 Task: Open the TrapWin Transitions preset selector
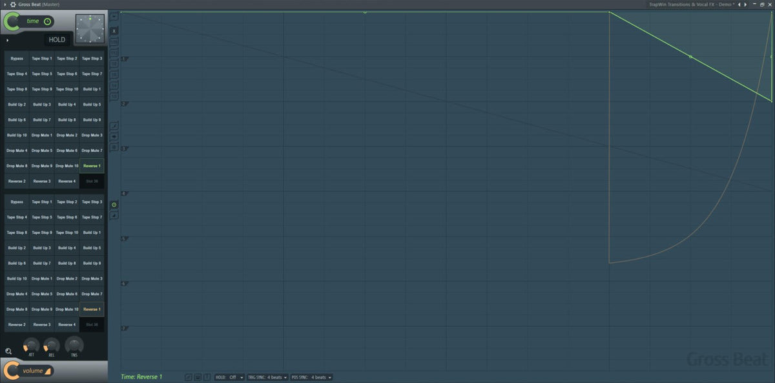[x=691, y=5]
